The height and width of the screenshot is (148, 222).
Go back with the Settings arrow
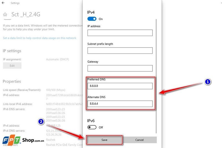click(x=3, y=3)
